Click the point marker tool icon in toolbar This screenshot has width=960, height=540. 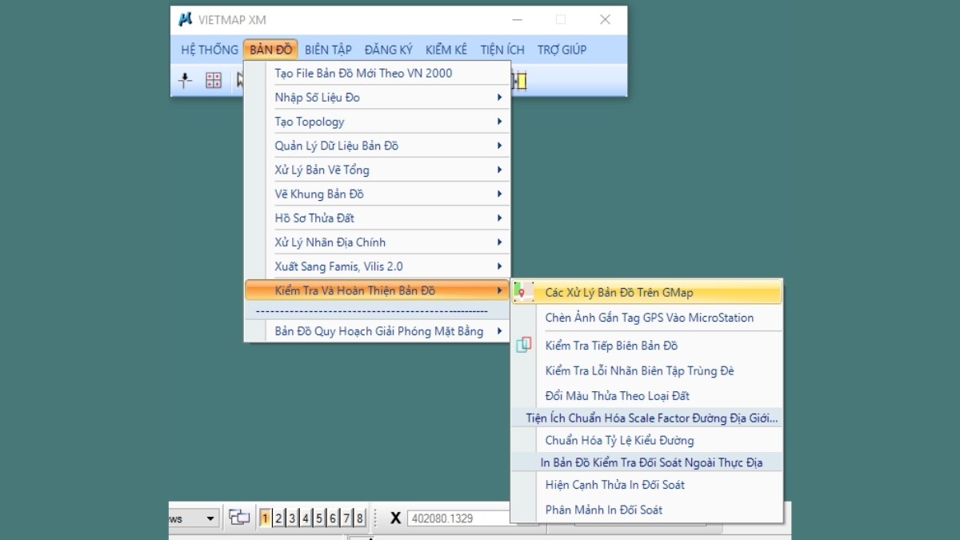click(185, 80)
